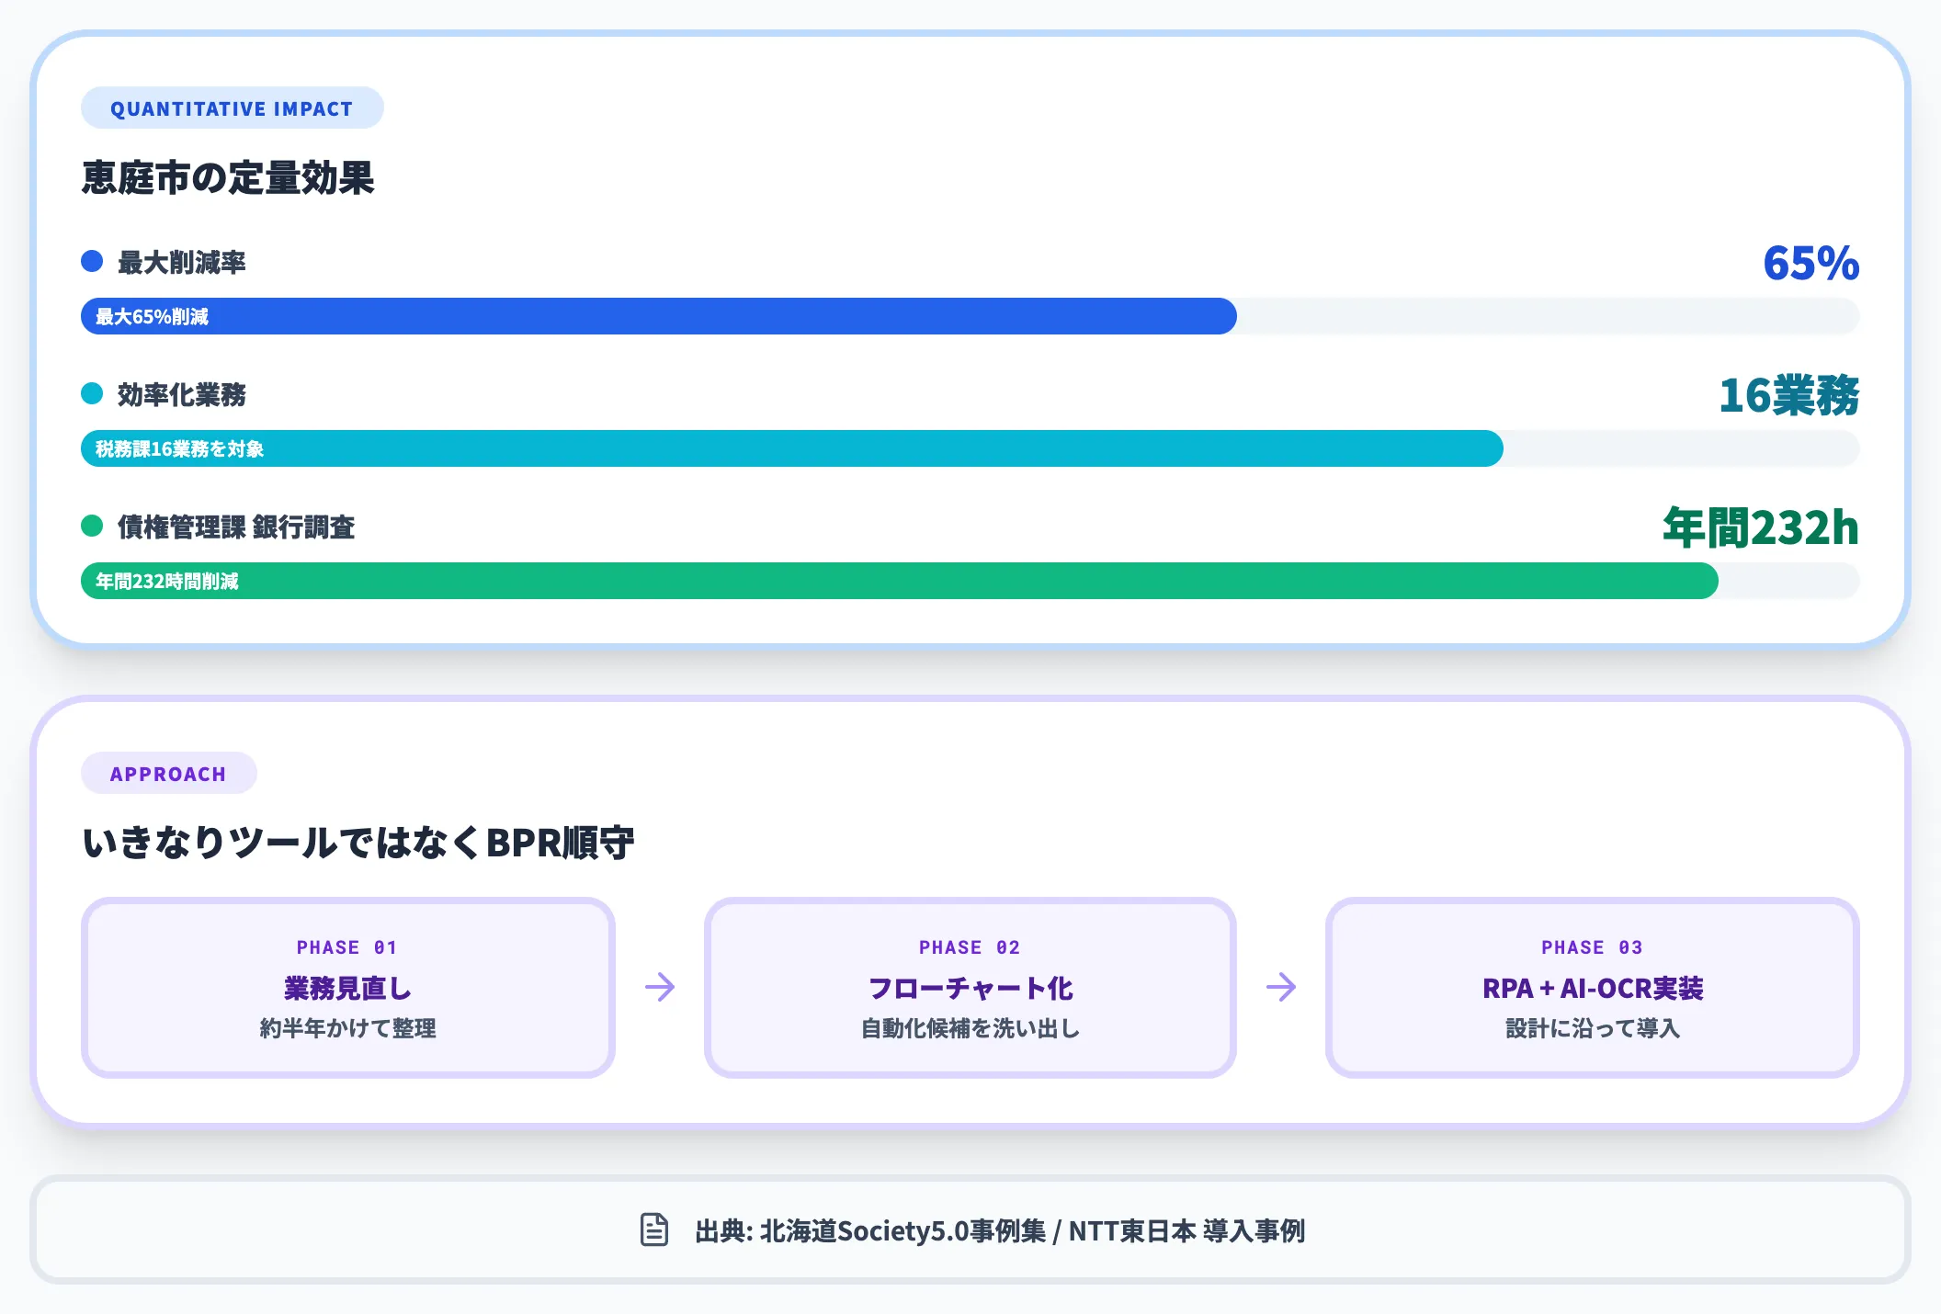The height and width of the screenshot is (1314, 1941).
Task: Click the document icon beside 出典
Action: tap(653, 1229)
